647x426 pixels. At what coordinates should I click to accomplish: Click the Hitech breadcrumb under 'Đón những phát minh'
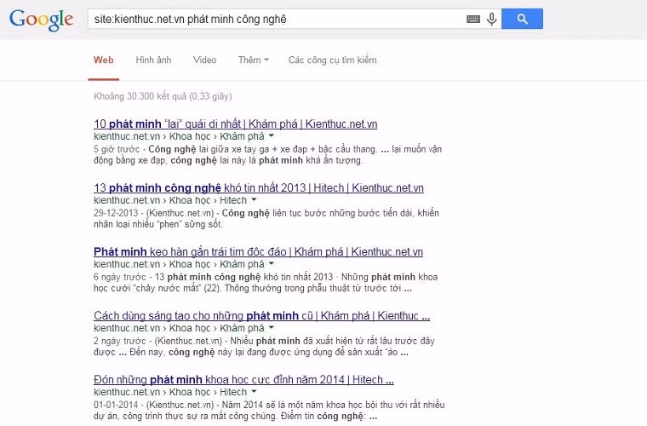232,392
